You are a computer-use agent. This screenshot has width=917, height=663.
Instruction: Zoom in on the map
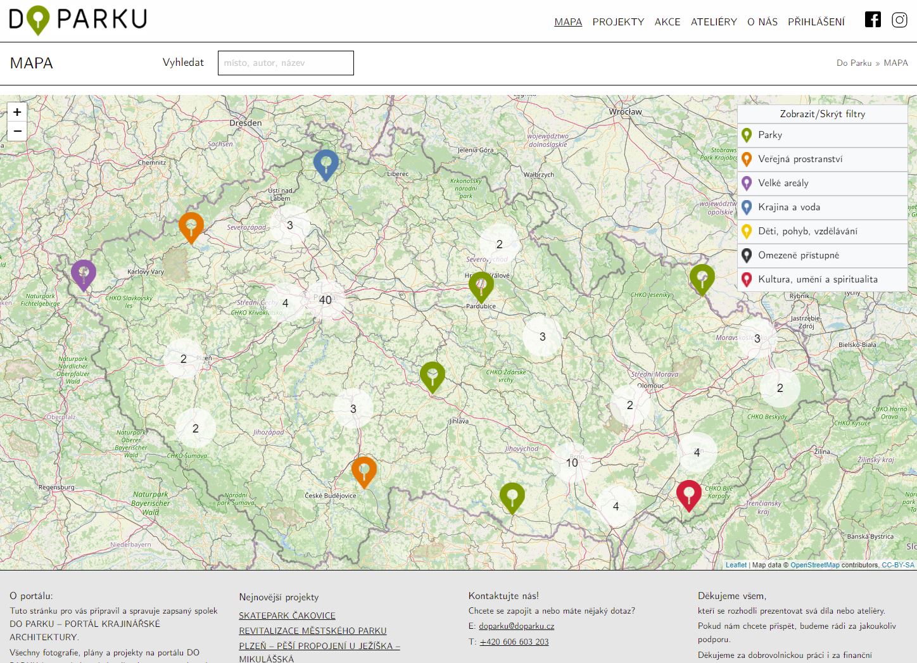click(17, 112)
